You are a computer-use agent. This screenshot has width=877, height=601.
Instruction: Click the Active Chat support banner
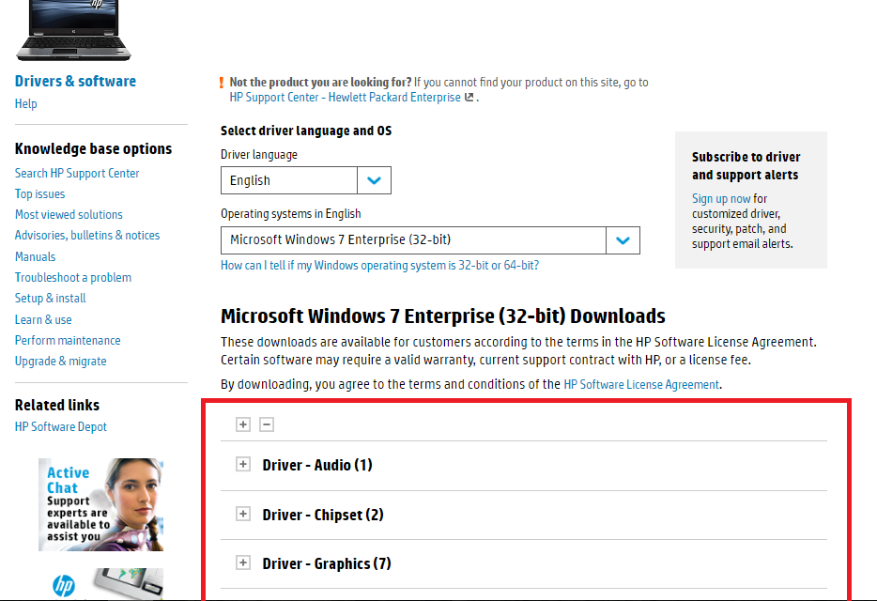(100, 505)
